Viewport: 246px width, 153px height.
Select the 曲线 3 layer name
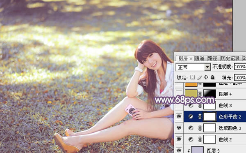(225, 105)
